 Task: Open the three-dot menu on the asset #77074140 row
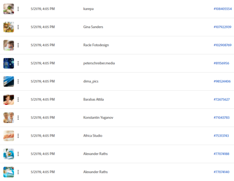pos(18,172)
